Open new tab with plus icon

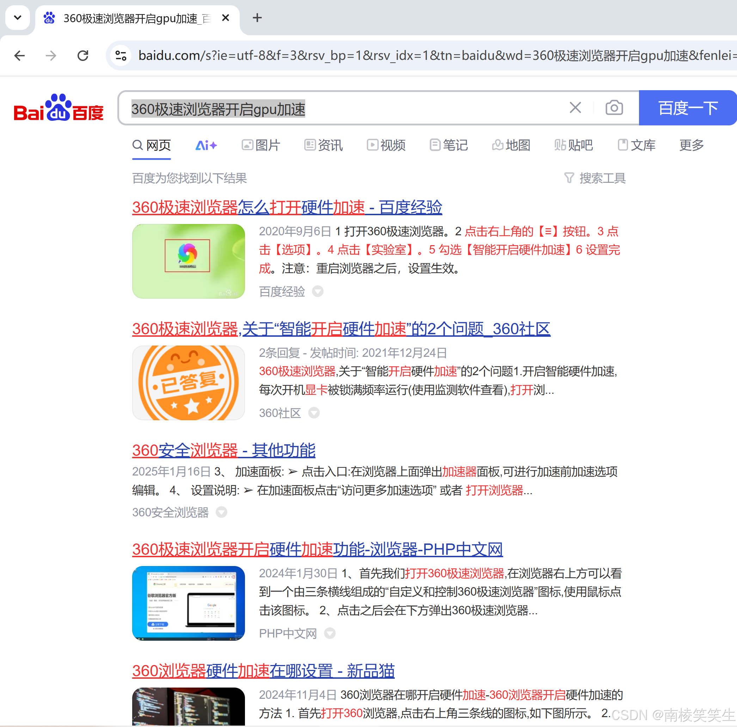tap(257, 18)
